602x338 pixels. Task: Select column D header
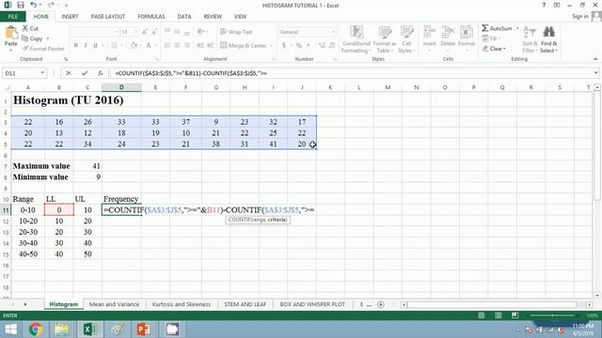pos(121,87)
